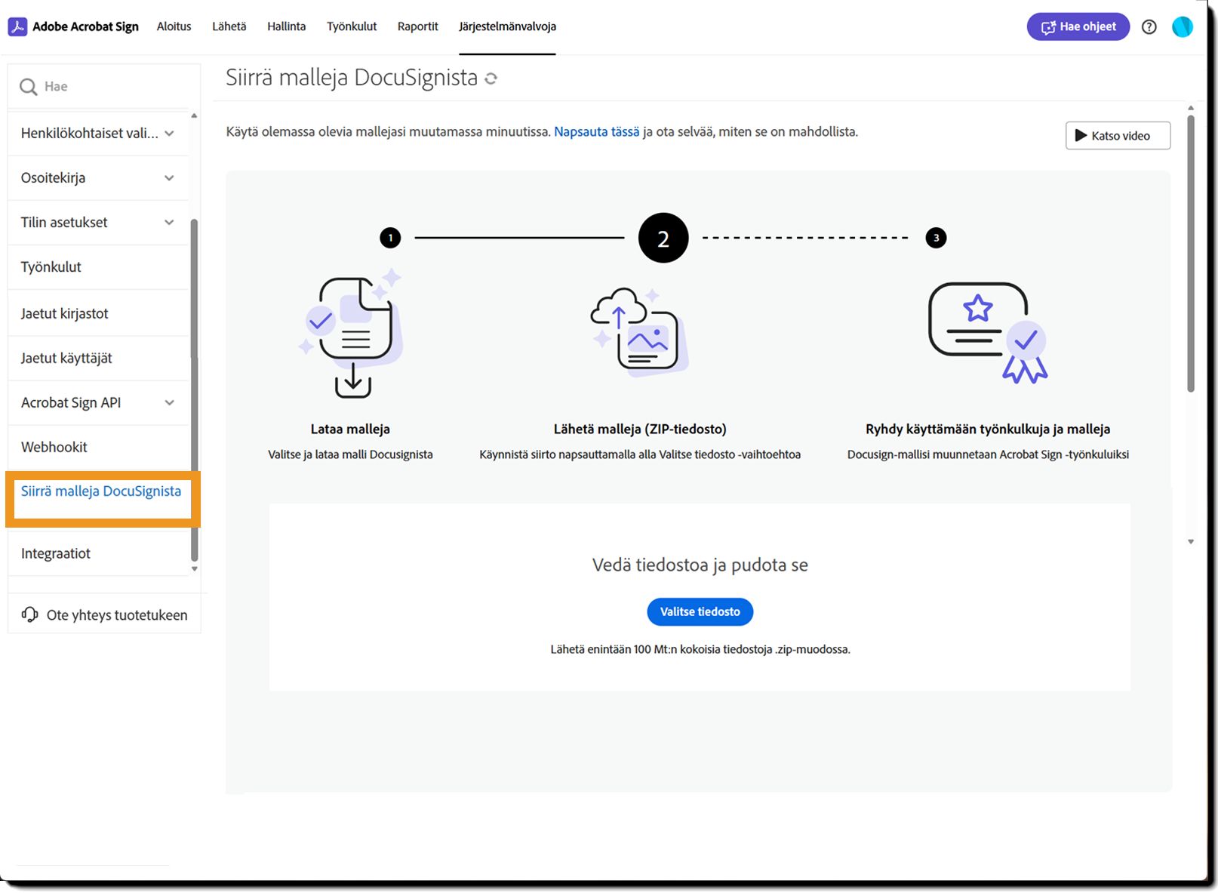The width and height of the screenshot is (1218, 893).
Task: Click Valitse ja lataa malli Docusignista text
Action: point(350,454)
